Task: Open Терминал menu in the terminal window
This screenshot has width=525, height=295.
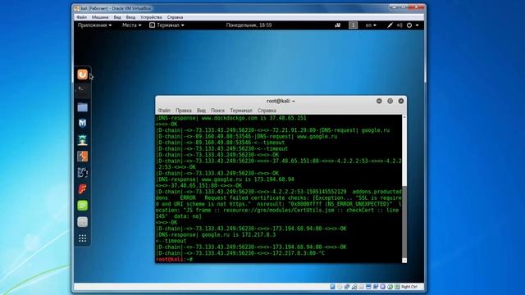Action: [x=241, y=111]
